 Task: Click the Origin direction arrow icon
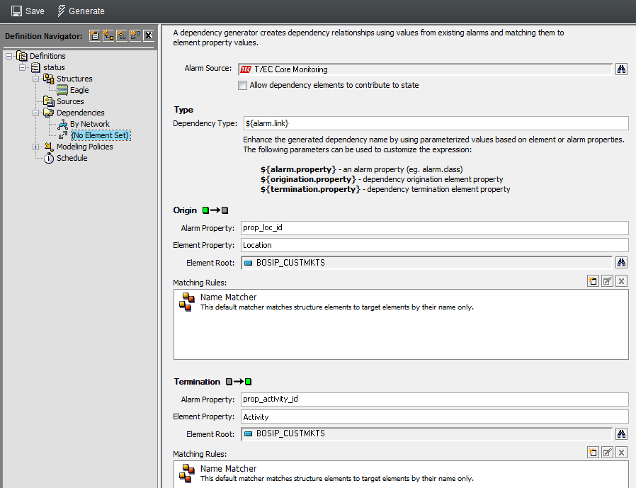(215, 210)
